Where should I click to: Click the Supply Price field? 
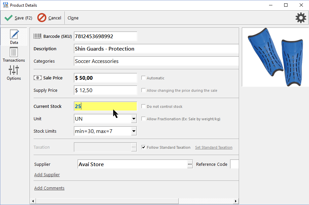(x=105, y=90)
